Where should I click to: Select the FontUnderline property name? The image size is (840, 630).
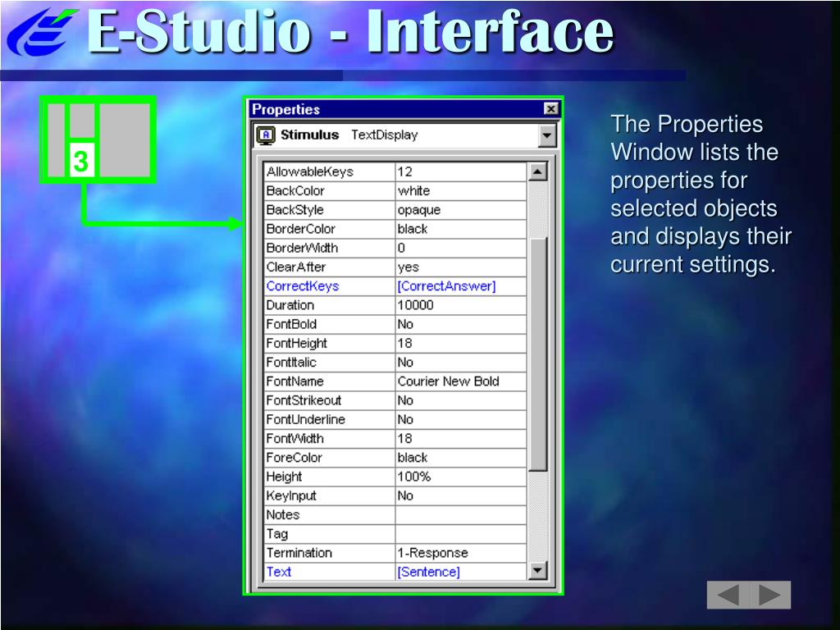tap(330, 419)
